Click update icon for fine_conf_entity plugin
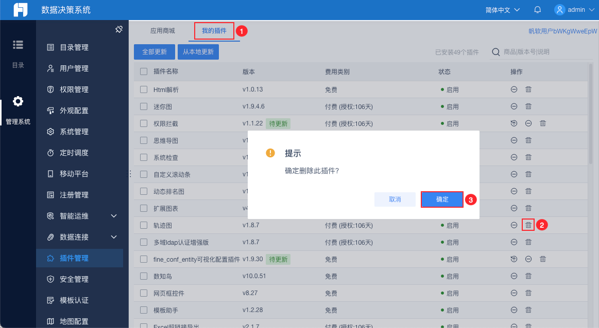Screen dimensions: 599x328 [514, 259]
